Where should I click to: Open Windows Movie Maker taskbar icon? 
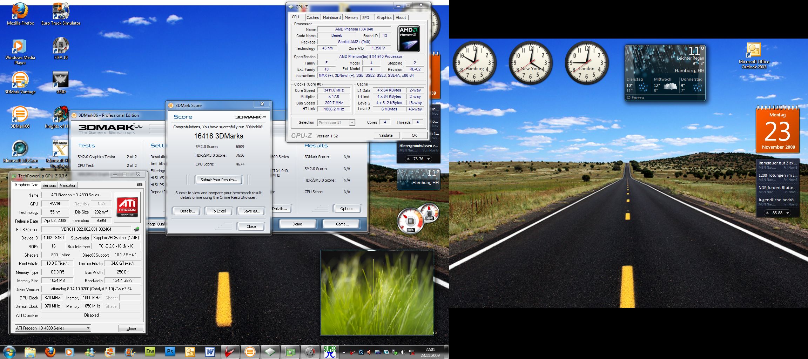(130, 352)
